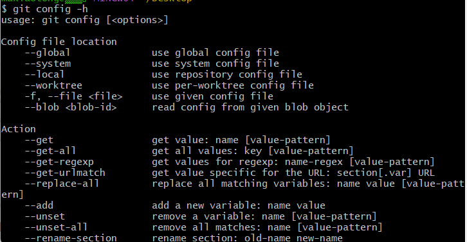Click 'add a new variable: name value'
467x242 pixels.
pyautogui.click(x=239, y=205)
